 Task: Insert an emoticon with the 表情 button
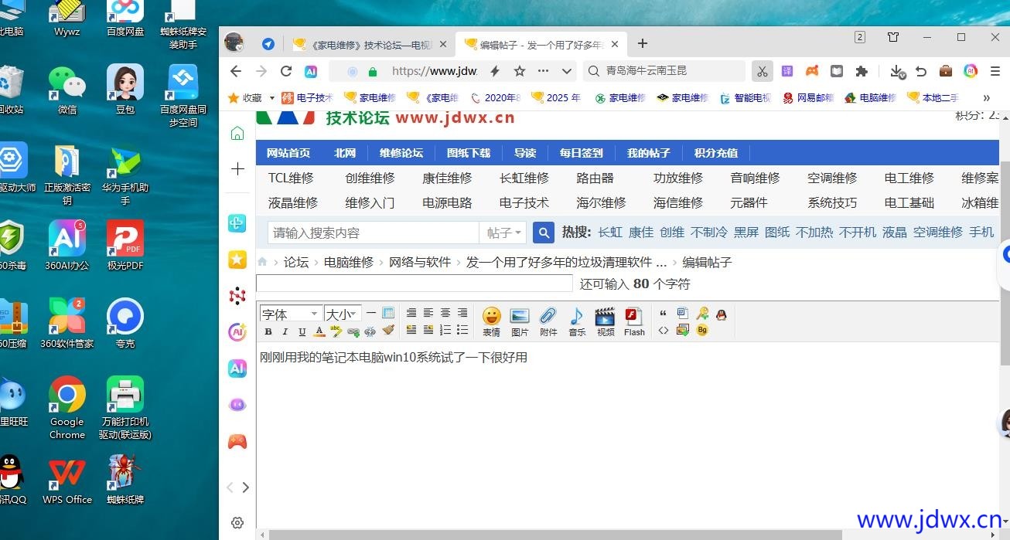point(491,320)
